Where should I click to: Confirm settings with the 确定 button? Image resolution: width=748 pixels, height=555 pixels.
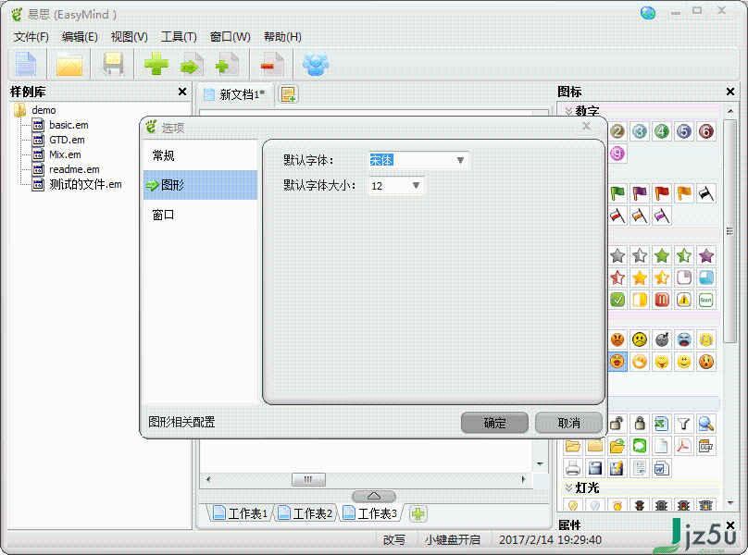(494, 423)
